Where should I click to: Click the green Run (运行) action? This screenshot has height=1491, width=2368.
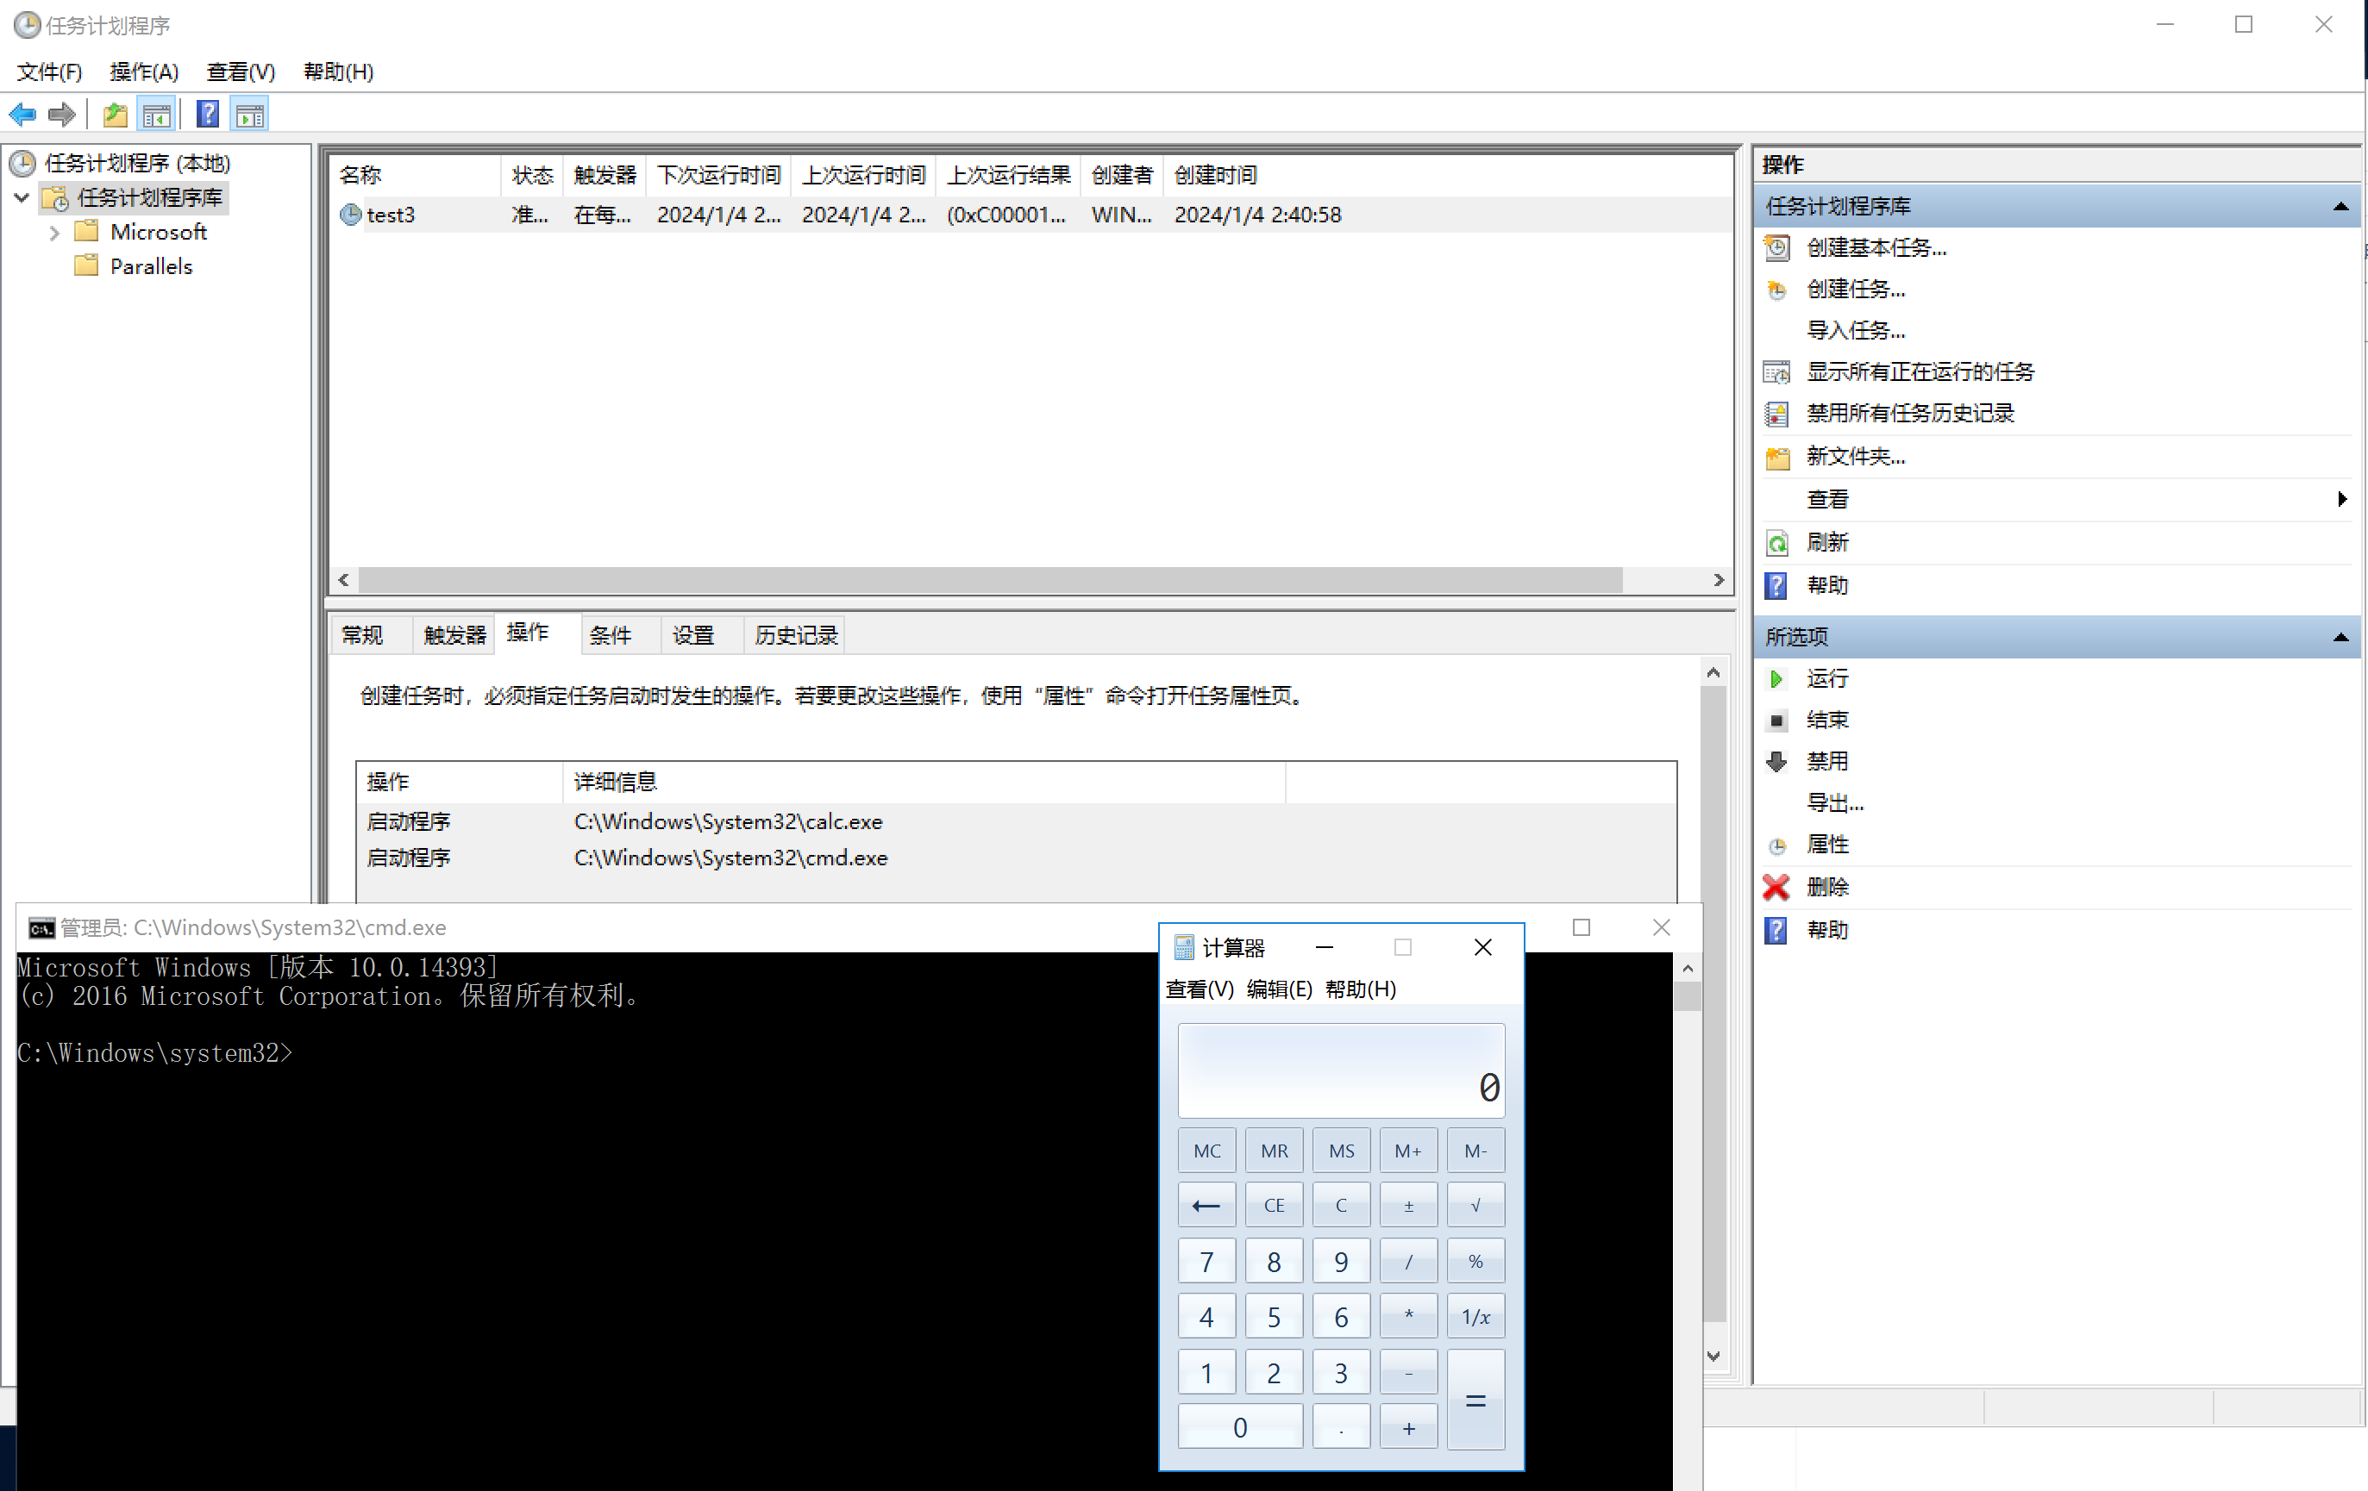tap(1827, 678)
